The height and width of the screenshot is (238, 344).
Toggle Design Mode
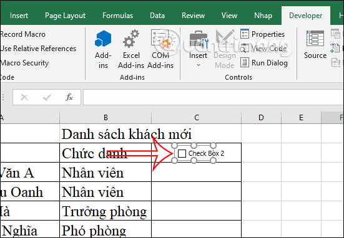click(225, 49)
